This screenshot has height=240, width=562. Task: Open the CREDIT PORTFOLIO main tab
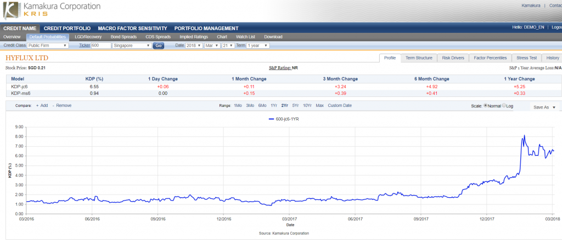[x=67, y=28]
